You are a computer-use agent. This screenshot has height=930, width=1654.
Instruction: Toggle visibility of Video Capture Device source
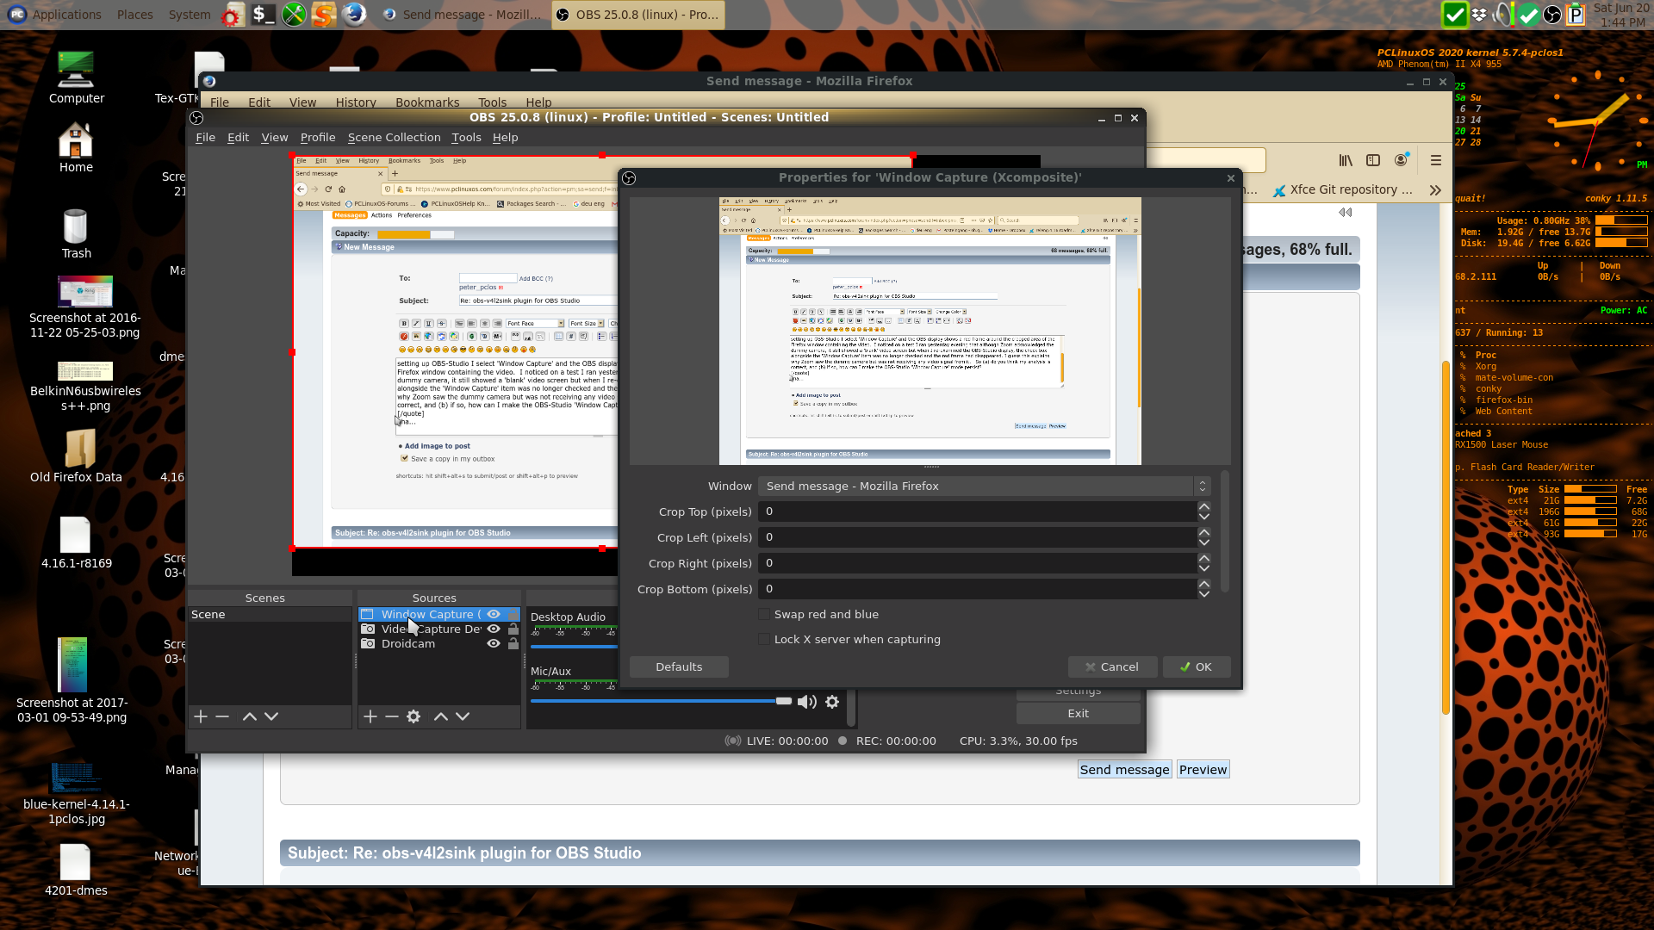[x=494, y=629]
